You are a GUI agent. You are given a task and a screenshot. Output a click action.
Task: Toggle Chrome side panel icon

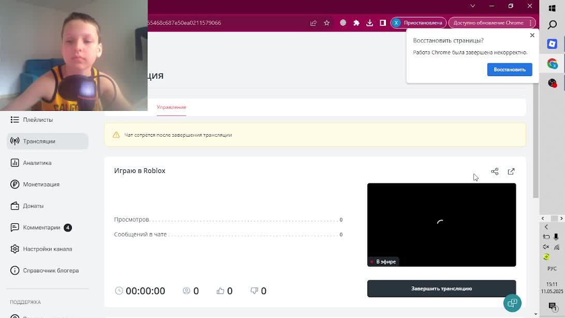point(383,23)
